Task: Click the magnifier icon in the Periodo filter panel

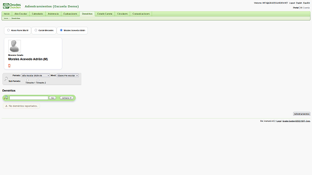Action: pyautogui.click(x=6, y=79)
